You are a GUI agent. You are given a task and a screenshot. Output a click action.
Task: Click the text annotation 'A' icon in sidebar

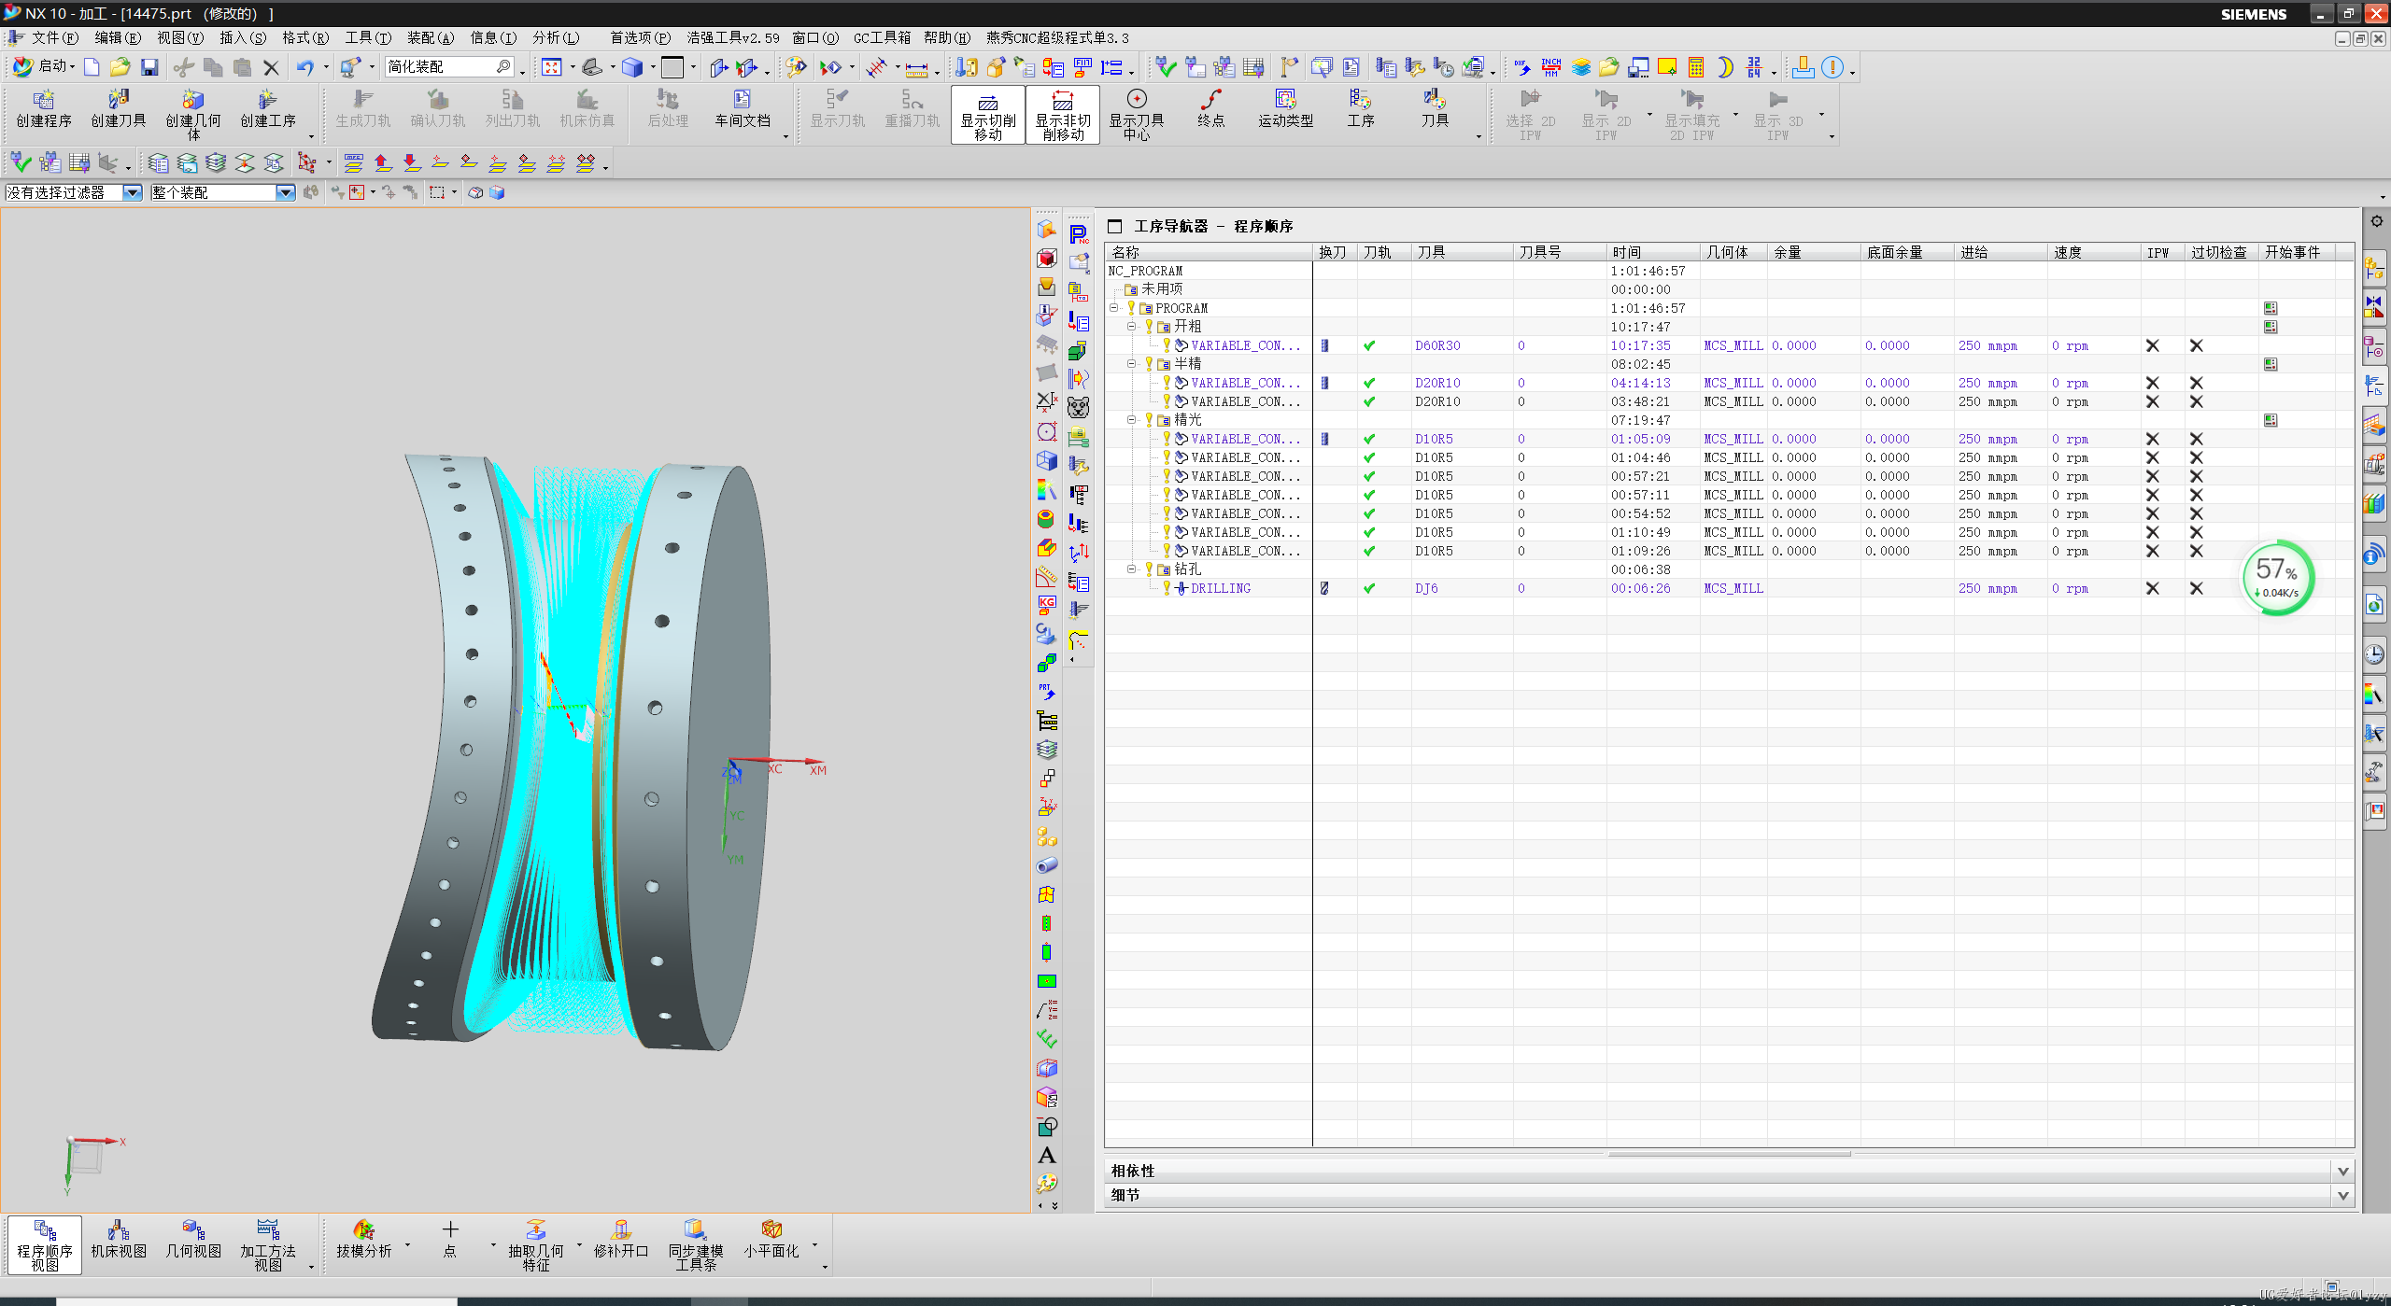pyautogui.click(x=1046, y=1155)
